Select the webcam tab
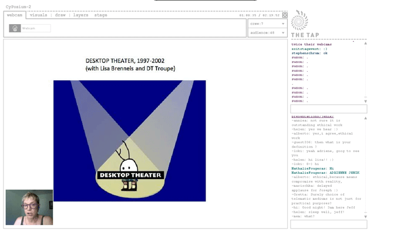 (x=15, y=15)
